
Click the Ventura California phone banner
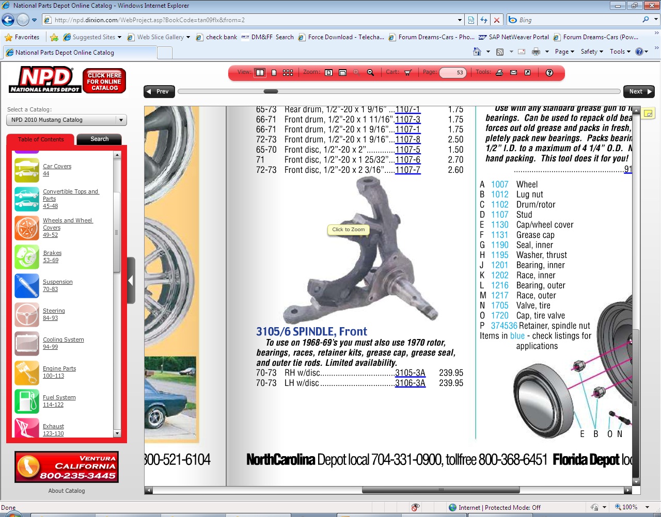click(x=67, y=467)
